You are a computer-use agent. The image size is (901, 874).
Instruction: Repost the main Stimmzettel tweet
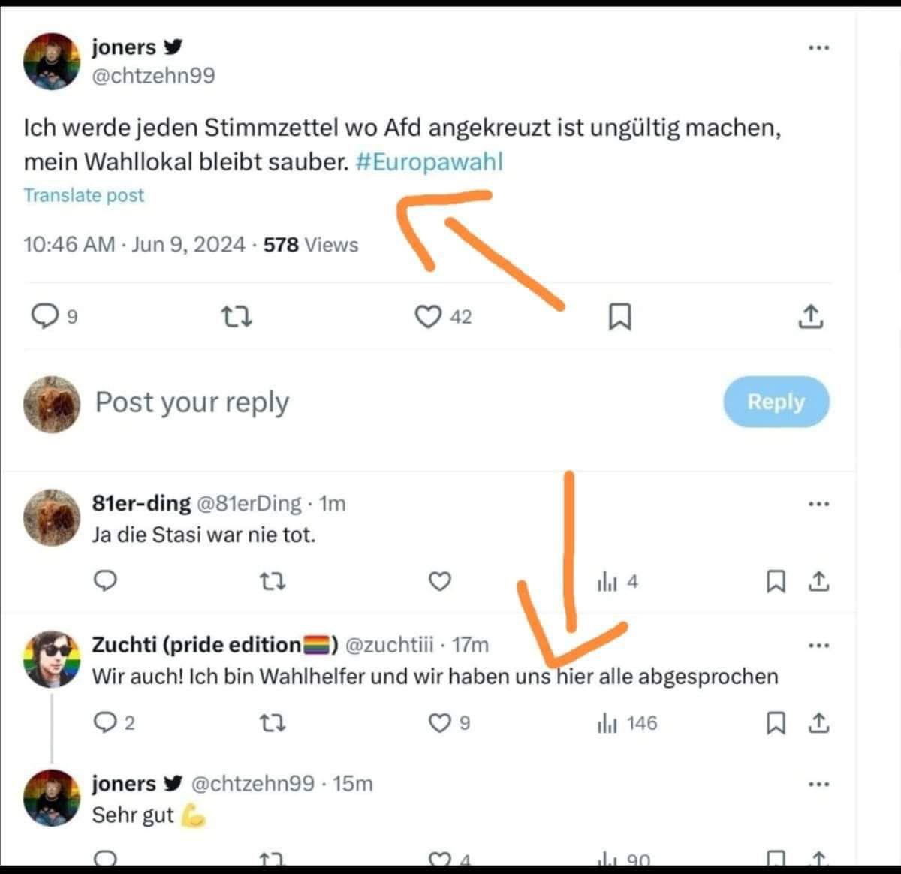click(x=239, y=318)
